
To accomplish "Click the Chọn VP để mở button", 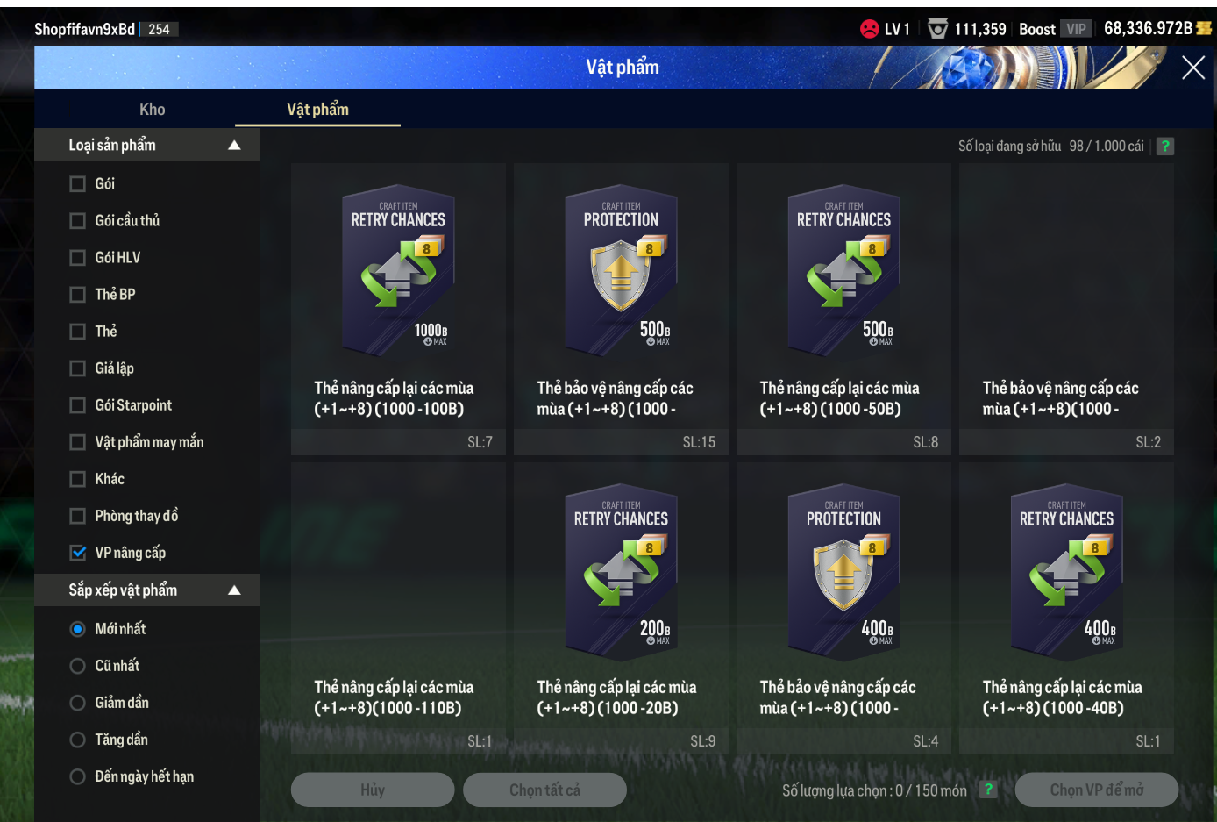I will click(x=1097, y=790).
